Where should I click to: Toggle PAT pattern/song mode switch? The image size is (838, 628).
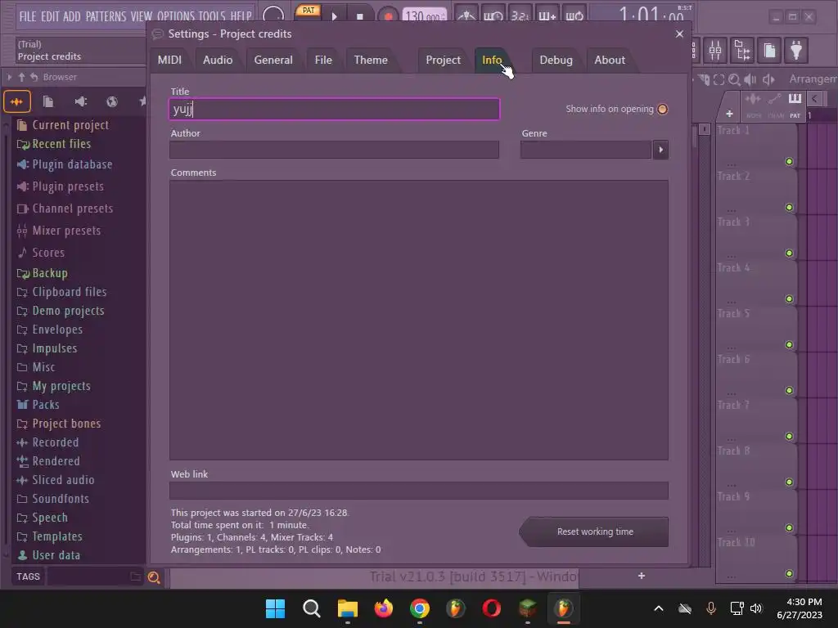point(309,11)
